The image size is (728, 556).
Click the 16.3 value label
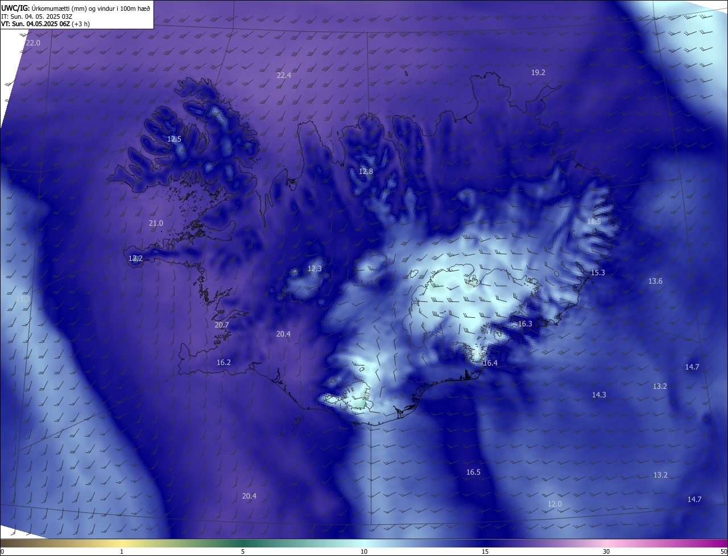[x=525, y=323]
